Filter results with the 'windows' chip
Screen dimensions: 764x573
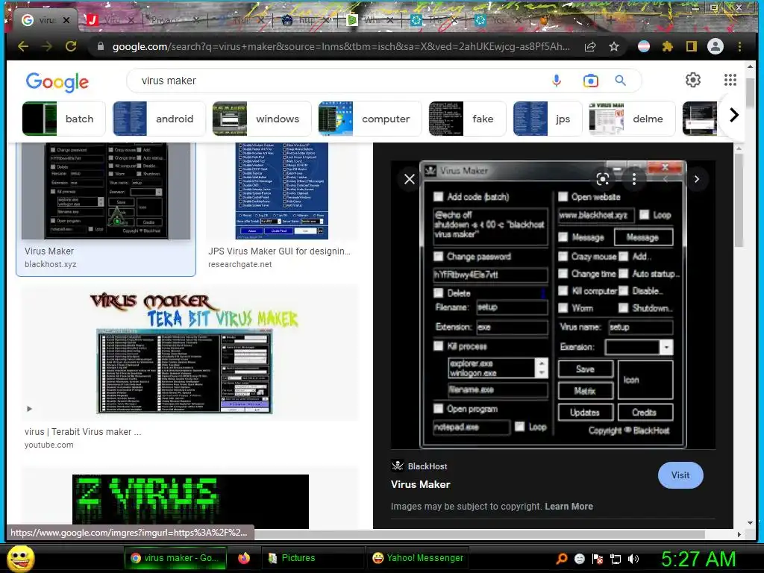click(262, 119)
